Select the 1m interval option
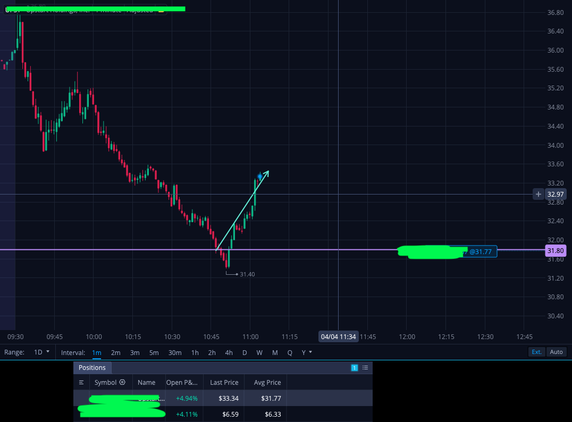This screenshot has width=572, height=422. tap(97, 353)
